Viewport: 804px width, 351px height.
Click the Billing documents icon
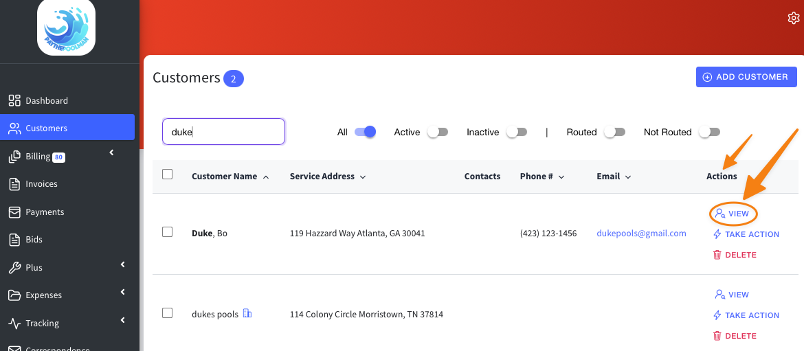(x=15, y=157)
